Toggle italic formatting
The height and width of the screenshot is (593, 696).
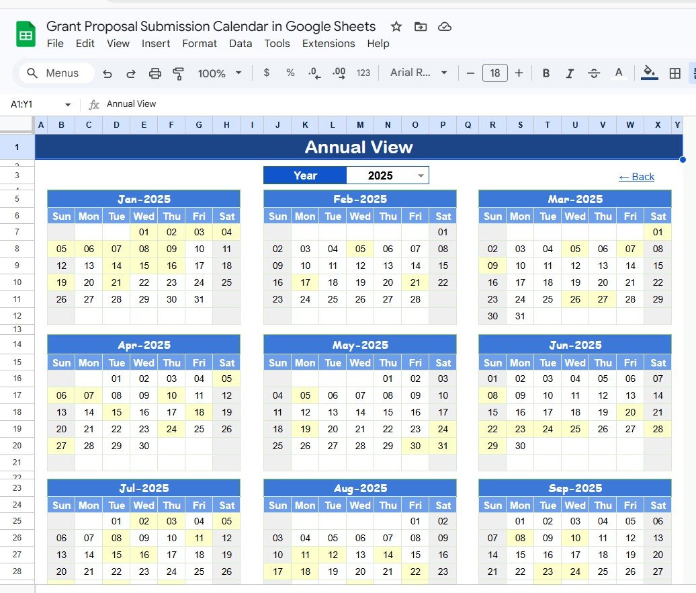(570, 73)
